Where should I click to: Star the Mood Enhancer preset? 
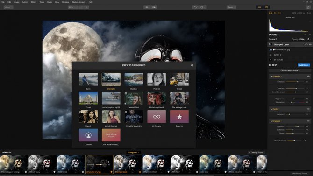click(254, 172)
